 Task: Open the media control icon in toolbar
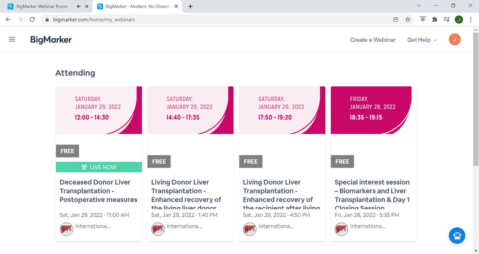[447, 19]
